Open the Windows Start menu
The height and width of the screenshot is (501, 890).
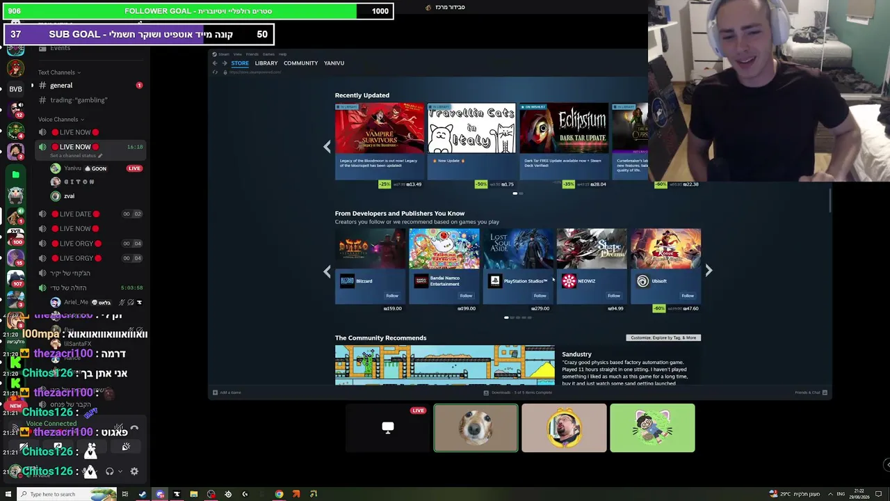pos(8,494)
